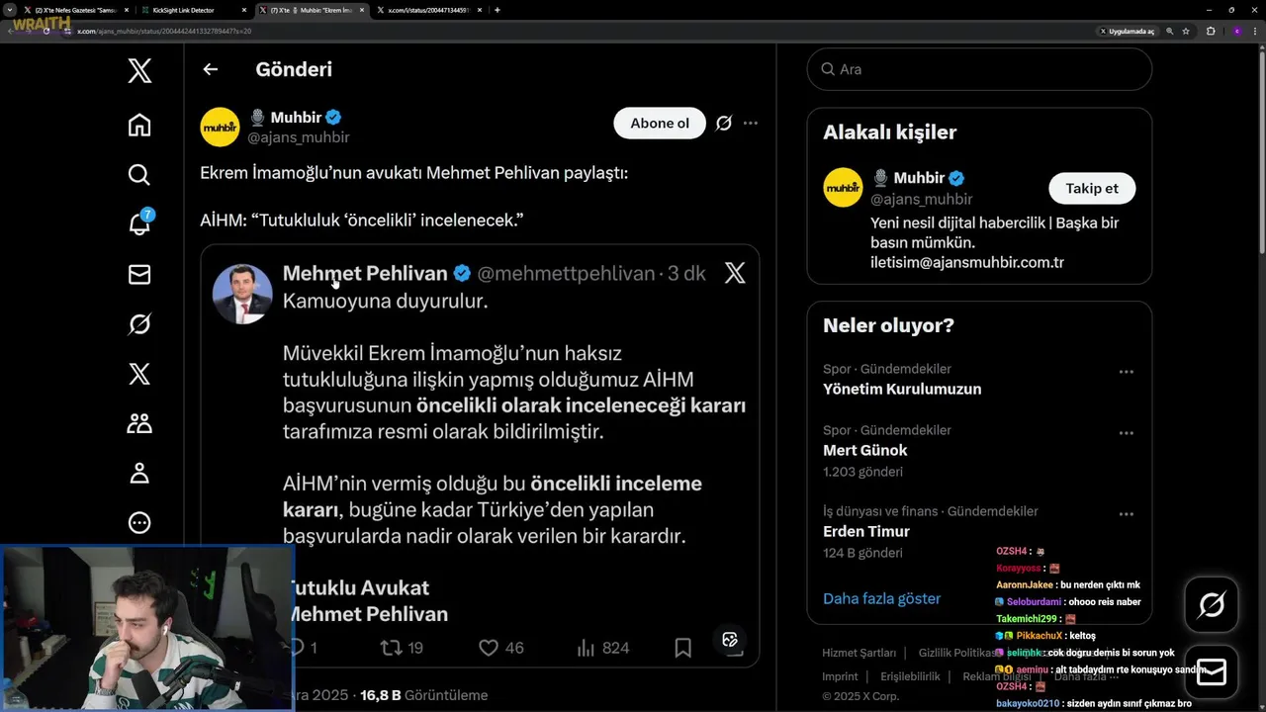This screenshot has width=1266, height=712.
Task: Click image-edit icon at quoted card corner
Action: (730, 639)
